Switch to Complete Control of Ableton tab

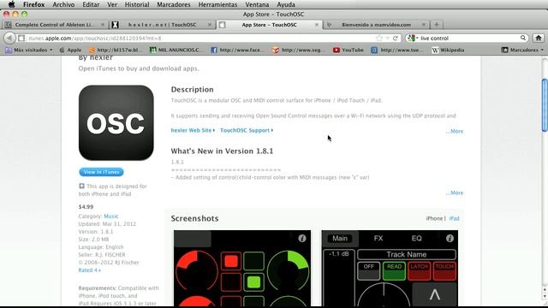pyautogui.click(x=55, y=25)
